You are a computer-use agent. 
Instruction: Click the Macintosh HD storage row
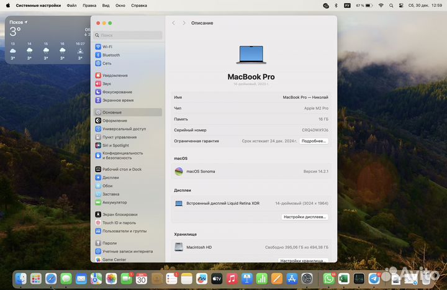tap(251, 247)
